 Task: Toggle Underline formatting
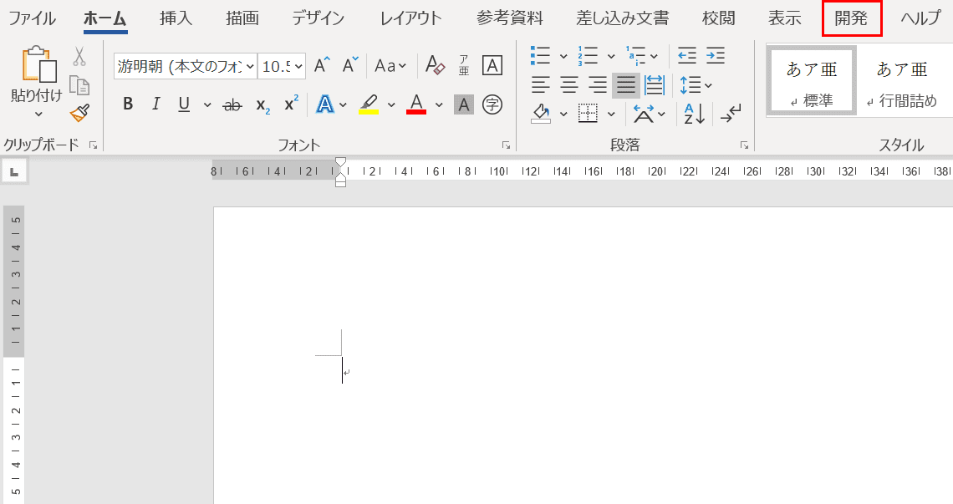click(x=184, y=104)
